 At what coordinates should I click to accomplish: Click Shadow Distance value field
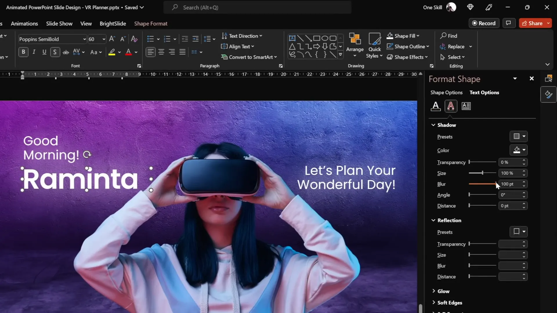[510, 206]
